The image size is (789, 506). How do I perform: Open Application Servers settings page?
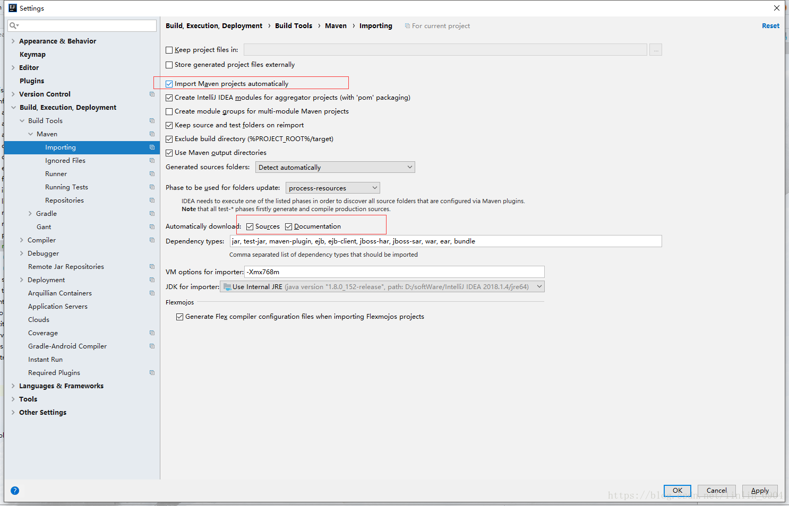(58, 307)
